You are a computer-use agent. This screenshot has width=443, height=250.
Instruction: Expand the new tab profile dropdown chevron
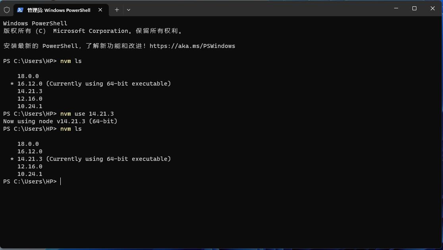129,10
